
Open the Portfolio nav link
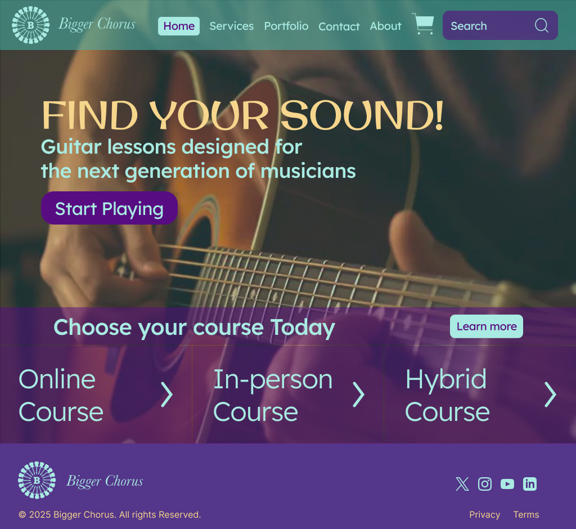pyautogui.click(x=286, y=26)
